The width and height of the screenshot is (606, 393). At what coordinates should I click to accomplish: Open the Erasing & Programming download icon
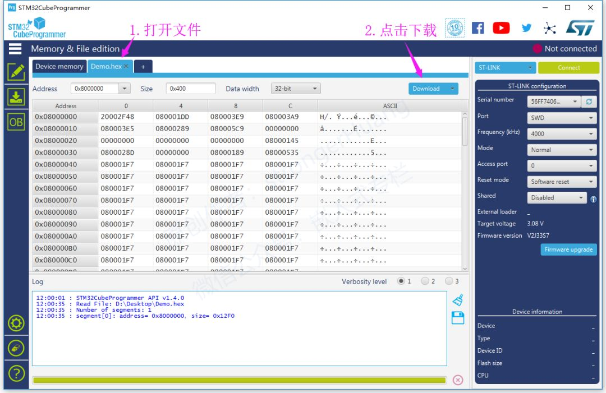(x=16, y=97)
